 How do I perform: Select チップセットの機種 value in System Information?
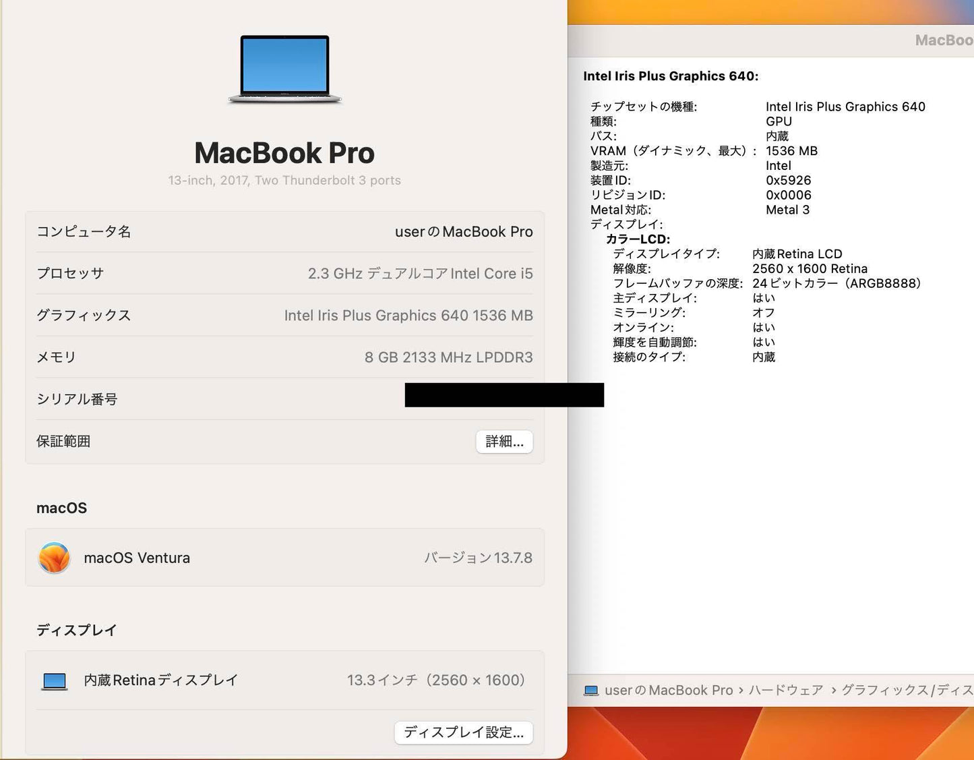(x=845, y=107)
